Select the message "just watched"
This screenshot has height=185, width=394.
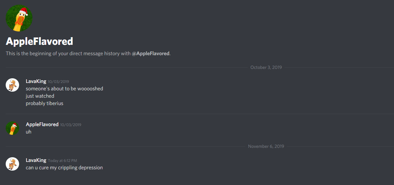coord(40,96)
